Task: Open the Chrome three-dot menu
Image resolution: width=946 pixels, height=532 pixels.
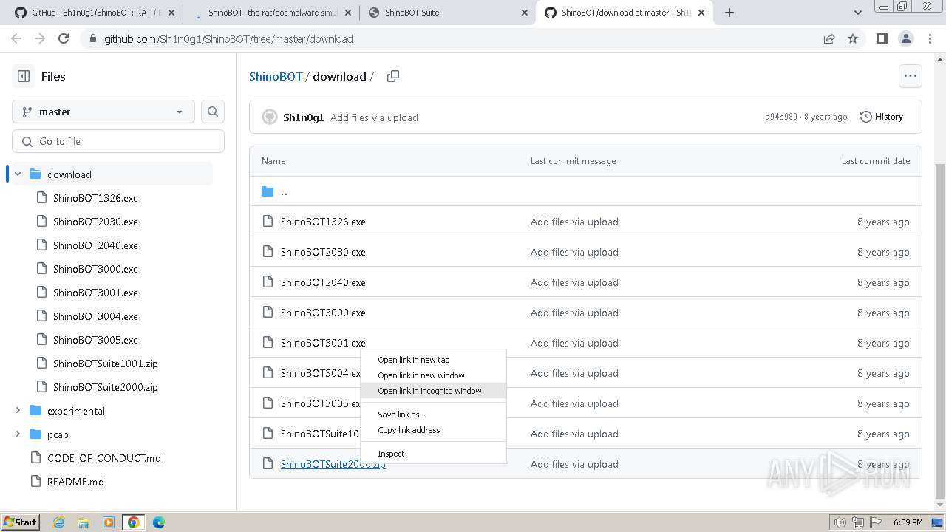Action: tap(929, 38)
